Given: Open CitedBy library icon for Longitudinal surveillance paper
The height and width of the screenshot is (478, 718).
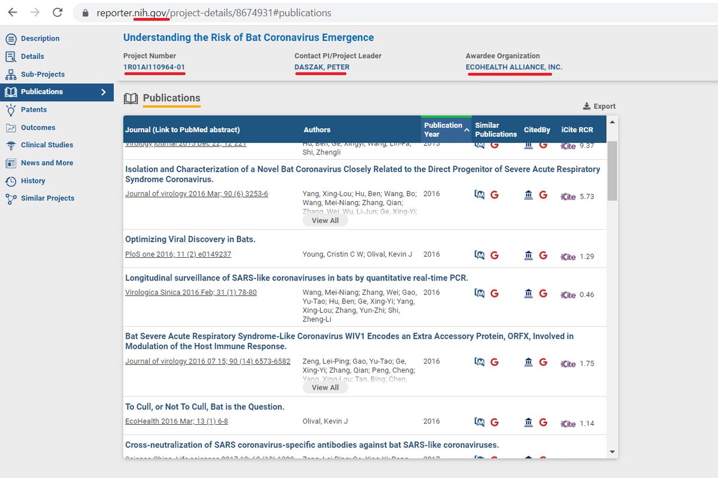Looking at the screenshot, I should click(x=528, y=293).
